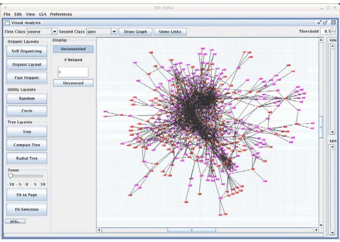Click the Threshold value field
Screen dimensions: 340x242
pos(326,31)
